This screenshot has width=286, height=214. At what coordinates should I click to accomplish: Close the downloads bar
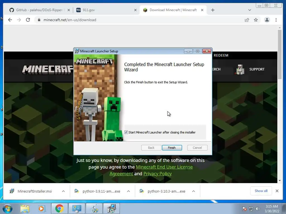tap(277, 191)
